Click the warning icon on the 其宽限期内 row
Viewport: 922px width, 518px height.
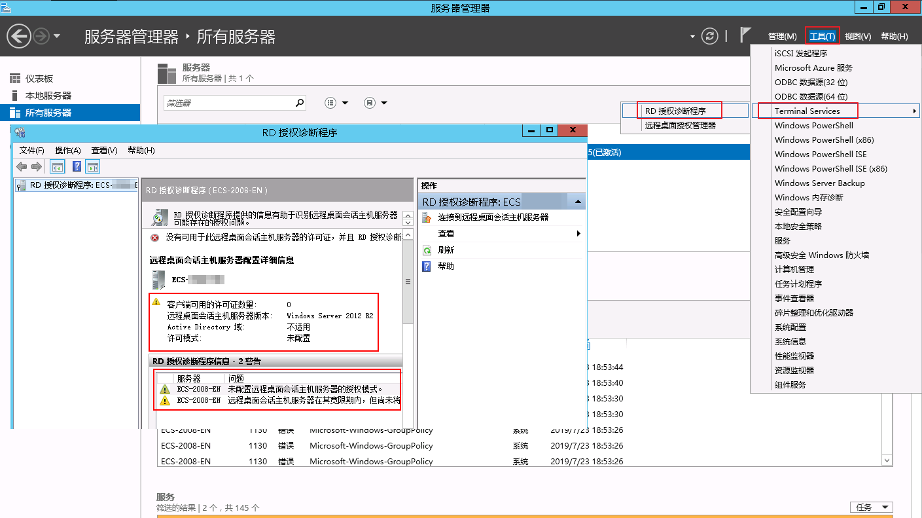click(165, 400)
